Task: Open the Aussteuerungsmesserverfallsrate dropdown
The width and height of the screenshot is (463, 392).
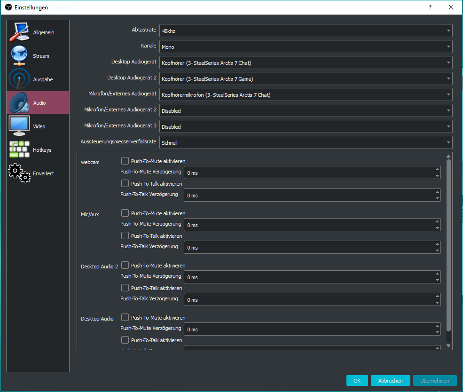Action: tap(306, 142)
